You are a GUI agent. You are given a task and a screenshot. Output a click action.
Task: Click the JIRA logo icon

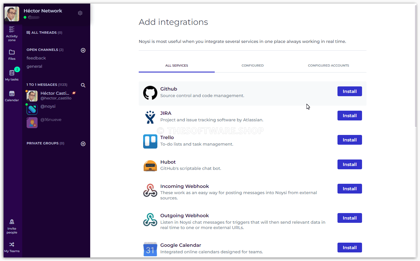pyautogui.click(x=150, y=117)
